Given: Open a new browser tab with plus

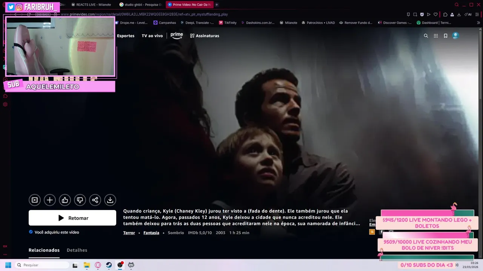Looking at the screenshot, I should 217,5.
